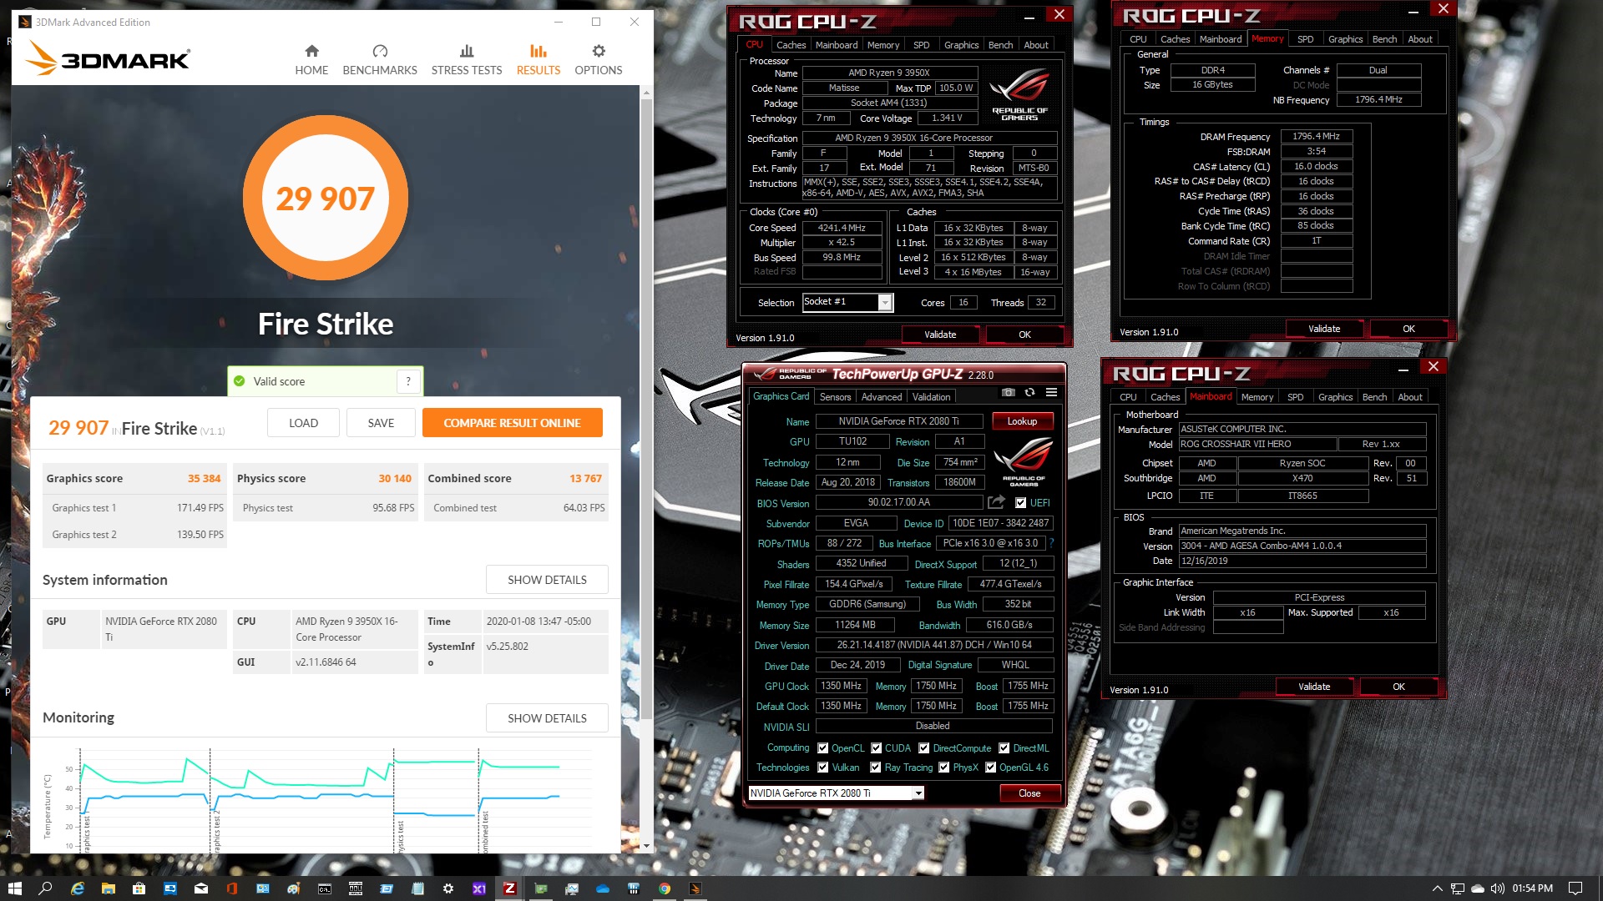
Task: Select SPD tab in CPU-Z Memory window
Action: 1306,39
